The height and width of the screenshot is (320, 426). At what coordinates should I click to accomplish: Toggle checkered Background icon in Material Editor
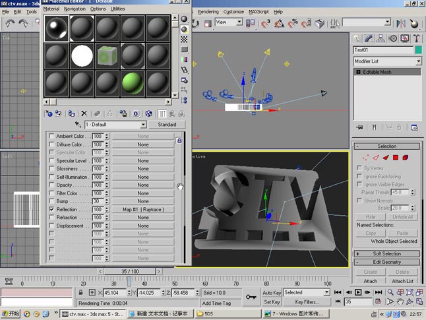(184, 40)
